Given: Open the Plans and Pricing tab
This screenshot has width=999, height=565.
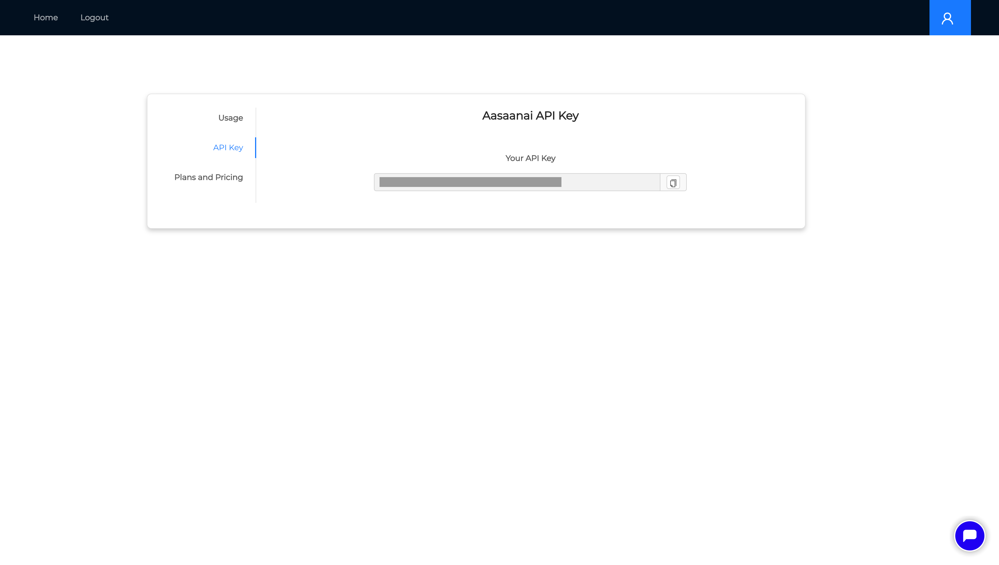Looking at the screenshot, I should point(209,177).
